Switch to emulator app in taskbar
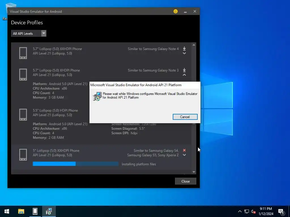The image size is (290, 217). coord(35,211)
